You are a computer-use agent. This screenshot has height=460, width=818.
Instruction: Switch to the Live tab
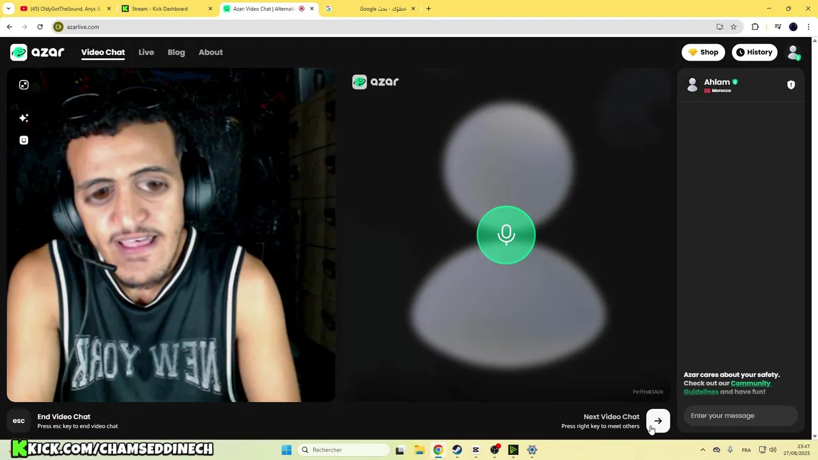pyautogui.click(x=146, y=52)
